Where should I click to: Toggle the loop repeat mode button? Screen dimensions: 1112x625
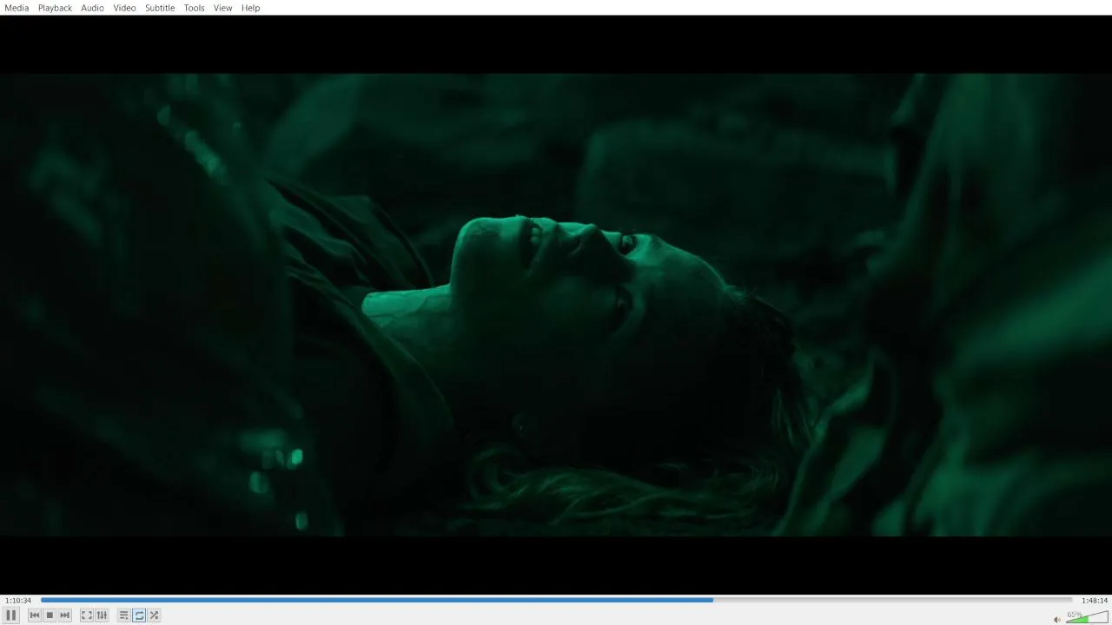pos(139,615)
